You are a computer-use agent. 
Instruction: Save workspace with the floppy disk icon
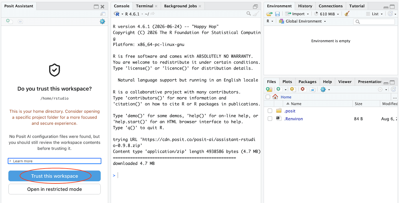(x=277, y=14)
